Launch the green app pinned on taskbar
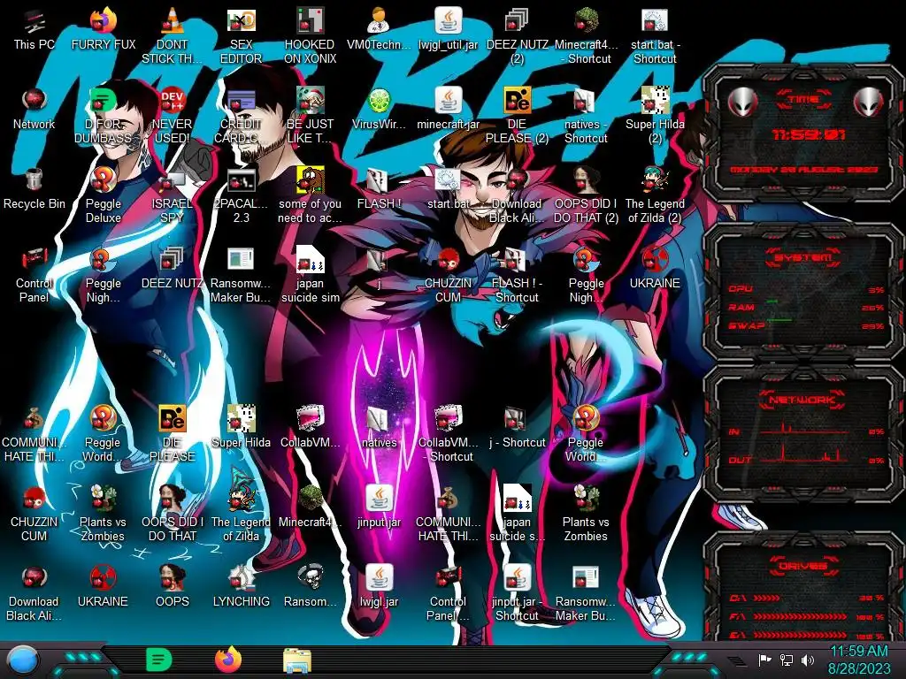Viewport: 906px width, 679px height. coord(159,660)
